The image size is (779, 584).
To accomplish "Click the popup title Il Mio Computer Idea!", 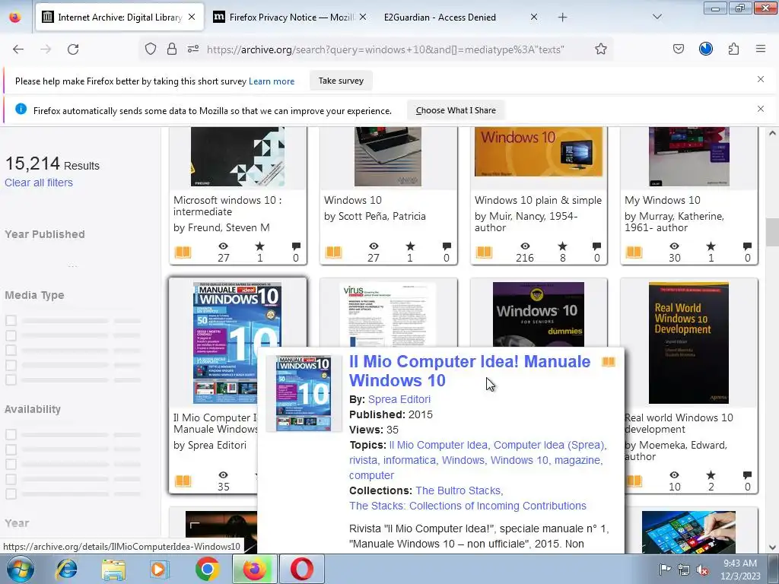I will (x=469, y=371).
